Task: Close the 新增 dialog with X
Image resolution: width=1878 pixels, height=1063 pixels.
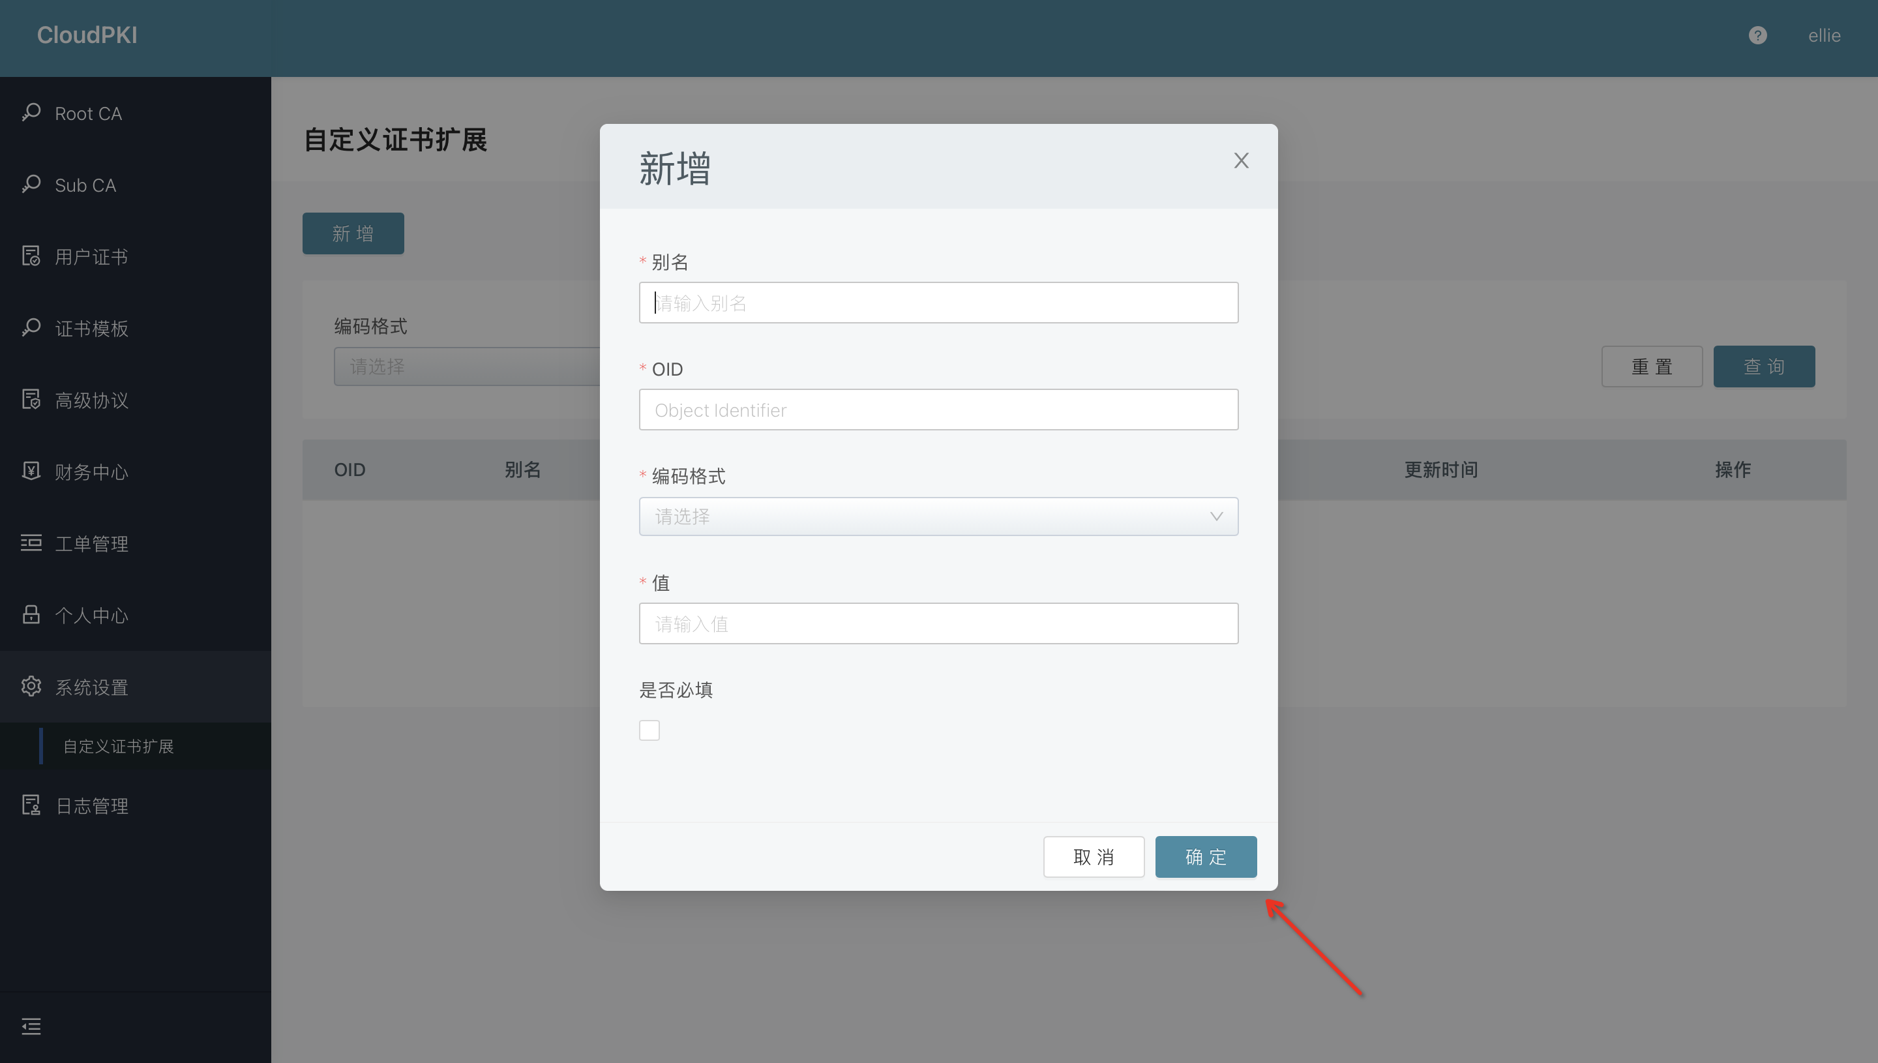Action: coord(1241,160)
